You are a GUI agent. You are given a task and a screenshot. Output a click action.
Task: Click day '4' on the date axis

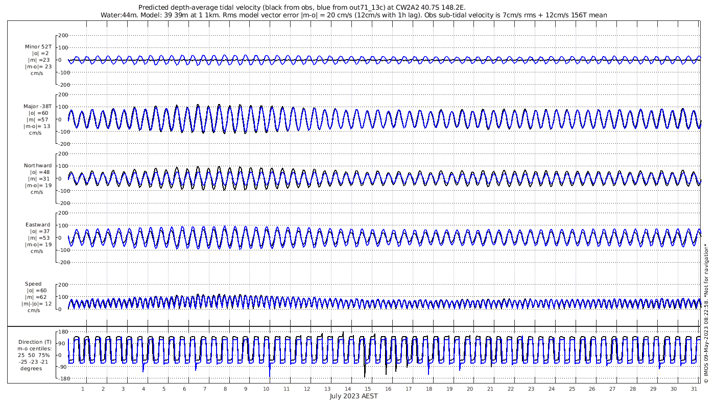tap(144, 389)
